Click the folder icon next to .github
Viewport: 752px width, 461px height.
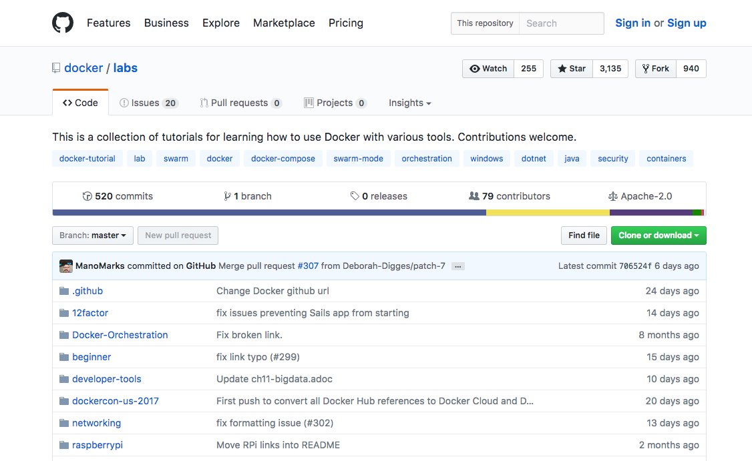point(64,291)
